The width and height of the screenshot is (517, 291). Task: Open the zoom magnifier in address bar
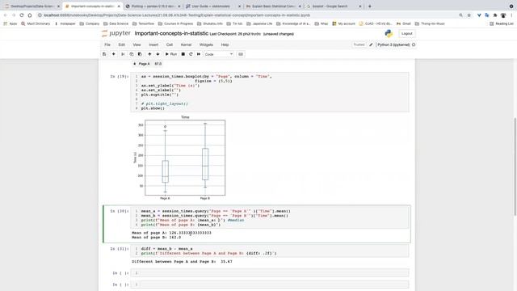coord(460,15)
